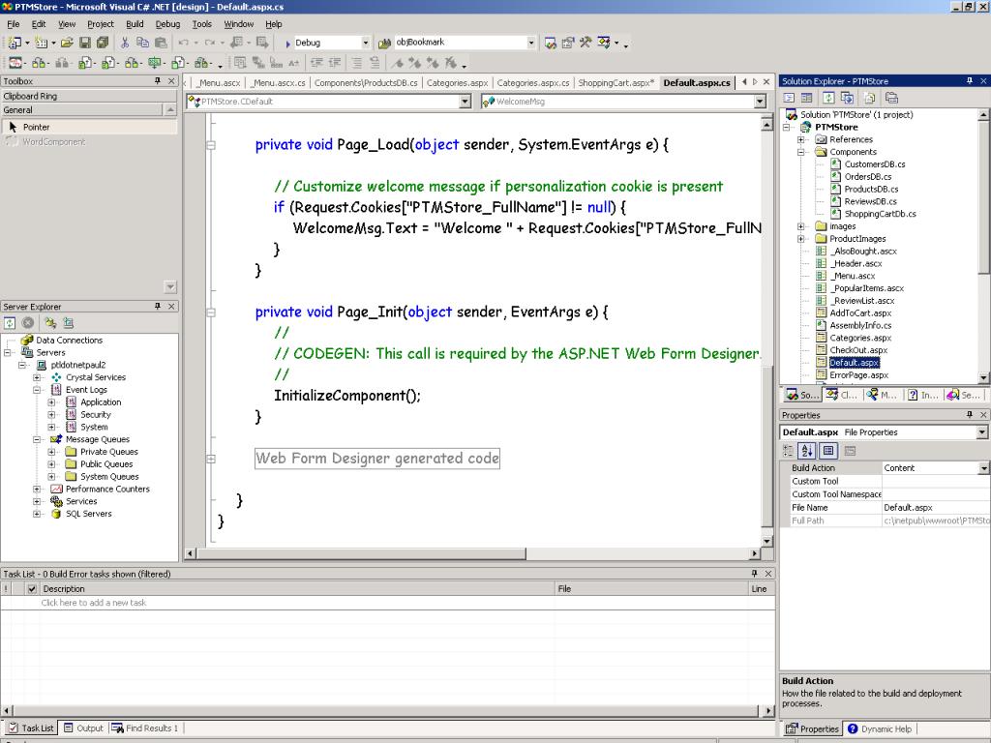This screenshot has width=991, height=743.
Task: Open the Build menu
Action: pyautogui.click(x=135, y=24)
